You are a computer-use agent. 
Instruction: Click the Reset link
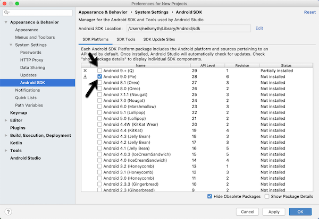310,12
